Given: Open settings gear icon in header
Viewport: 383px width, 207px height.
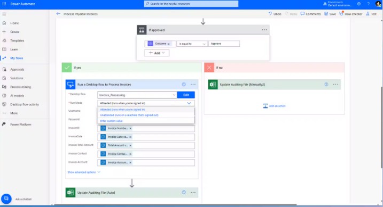Looking at the screenshot, I should point(359,4).
